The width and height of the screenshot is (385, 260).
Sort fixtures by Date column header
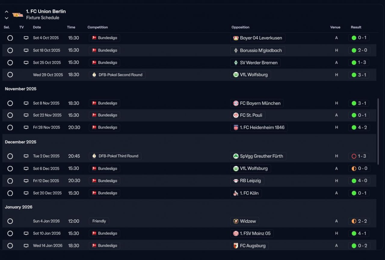37,27
